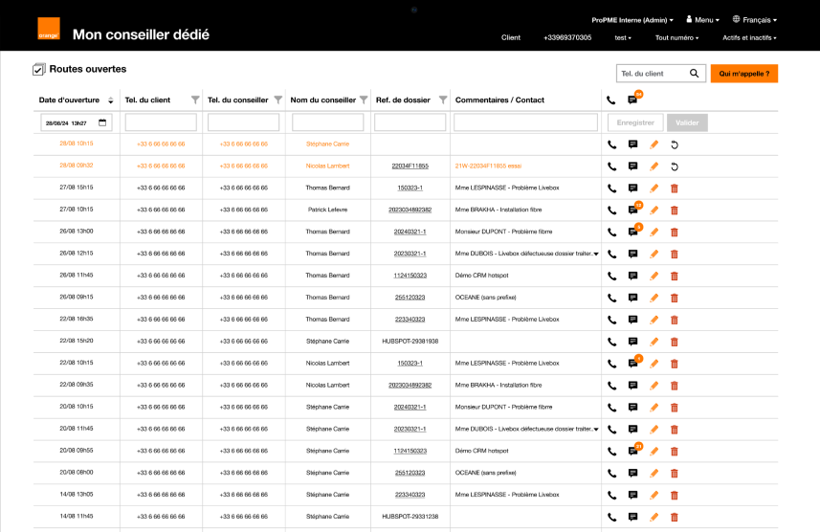Image resolution: width=820 pixels, height=532 pixels.
Task: Open messages for 26/08 13h00 row
Action: 632,233
